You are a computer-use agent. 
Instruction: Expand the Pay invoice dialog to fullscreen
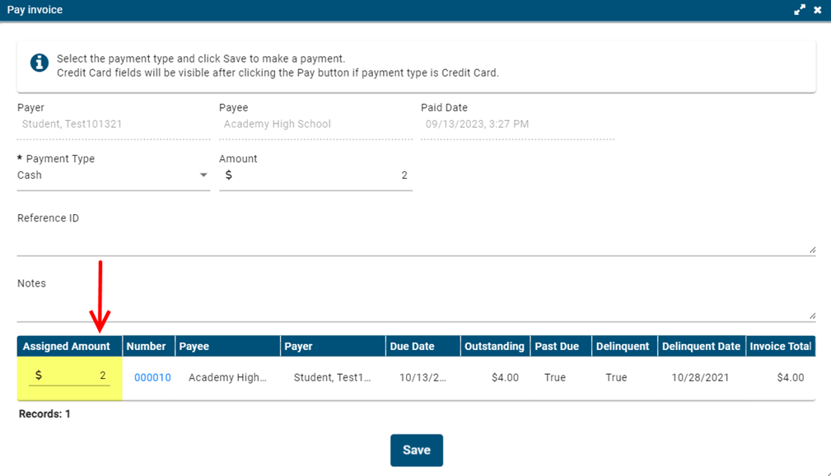point(799,10)
